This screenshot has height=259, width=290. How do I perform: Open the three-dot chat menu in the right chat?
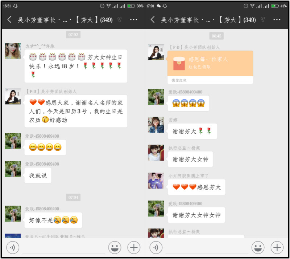point(277,20)
